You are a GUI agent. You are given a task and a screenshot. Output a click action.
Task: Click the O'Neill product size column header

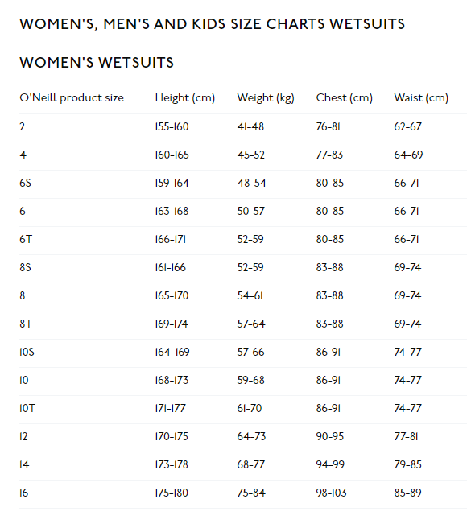pos(72,97)
